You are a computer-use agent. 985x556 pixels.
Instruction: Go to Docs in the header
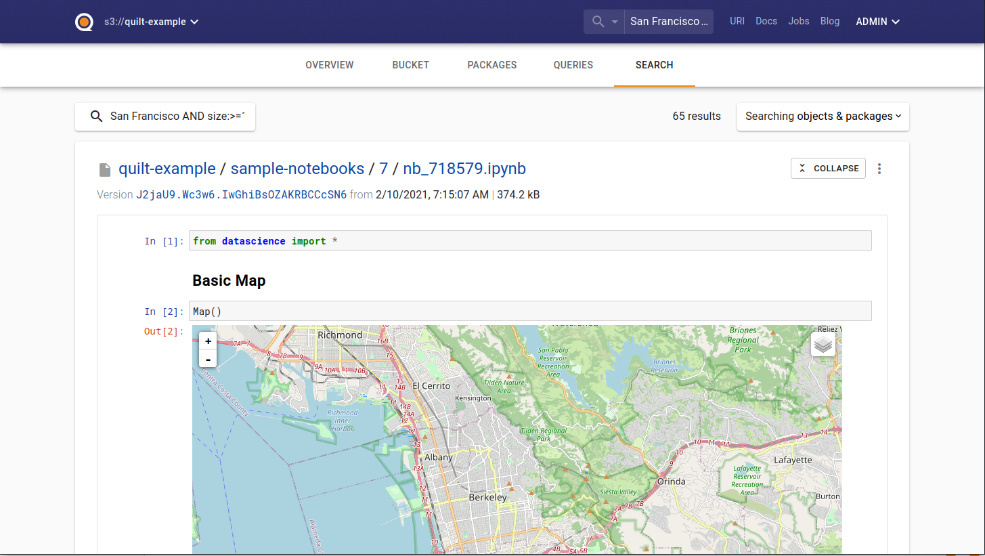coord(766,21)
